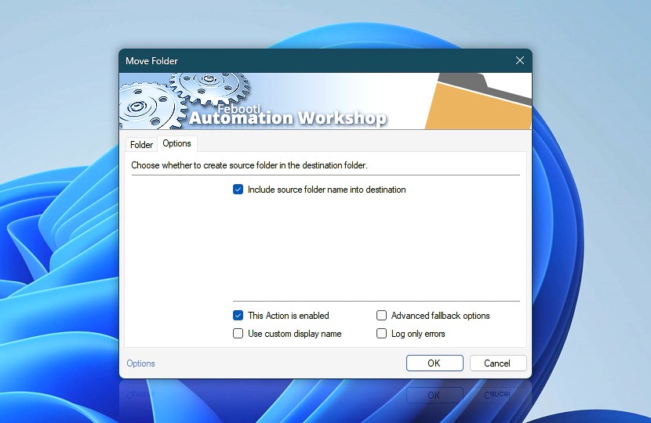The width and height of the screenshot is (651, 423).
Task: Click the Cancel button
Action: (x=498, y=363)
